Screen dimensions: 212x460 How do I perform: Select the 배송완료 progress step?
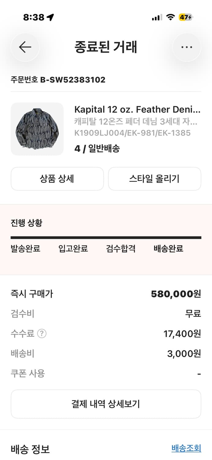(x=167, y=249)
